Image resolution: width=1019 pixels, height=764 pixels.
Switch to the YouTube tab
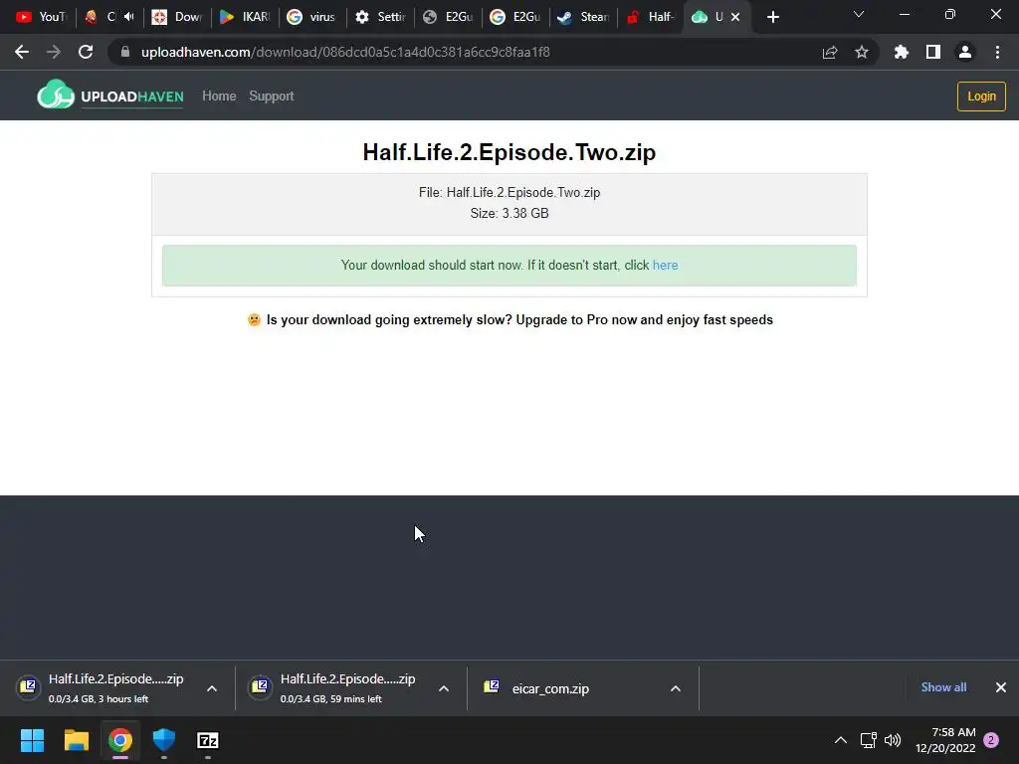tap(42, 17)
